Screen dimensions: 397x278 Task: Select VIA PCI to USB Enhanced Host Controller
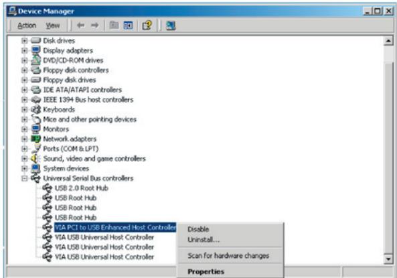(x=115, y=227)
